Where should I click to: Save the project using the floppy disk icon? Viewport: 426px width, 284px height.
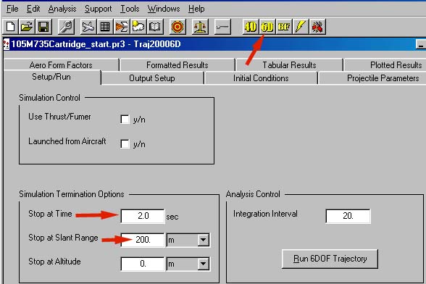click(43, 27)
